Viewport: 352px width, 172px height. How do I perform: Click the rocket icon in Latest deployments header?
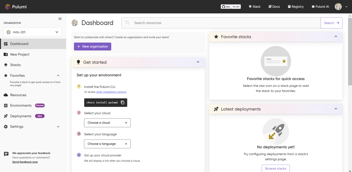(216, 109)
